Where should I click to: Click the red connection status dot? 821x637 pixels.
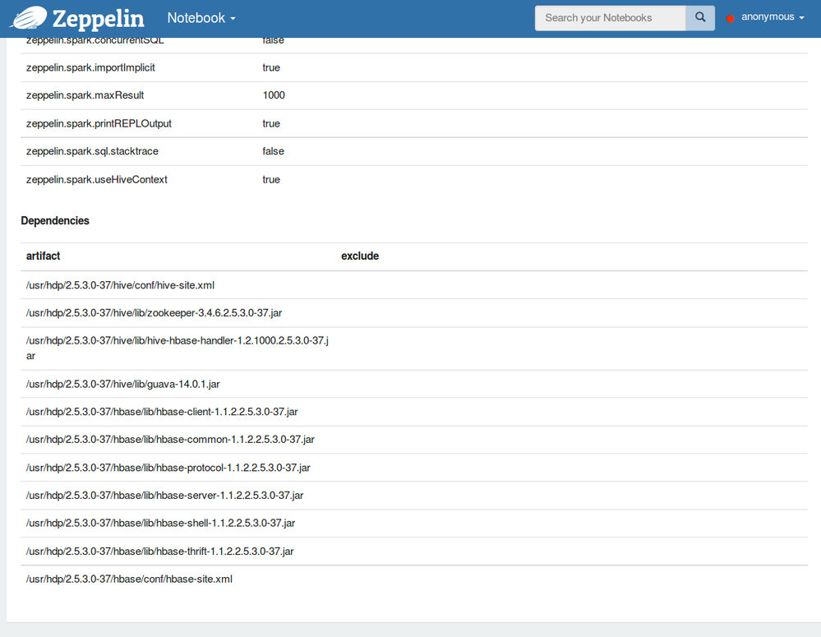(730, 17)
